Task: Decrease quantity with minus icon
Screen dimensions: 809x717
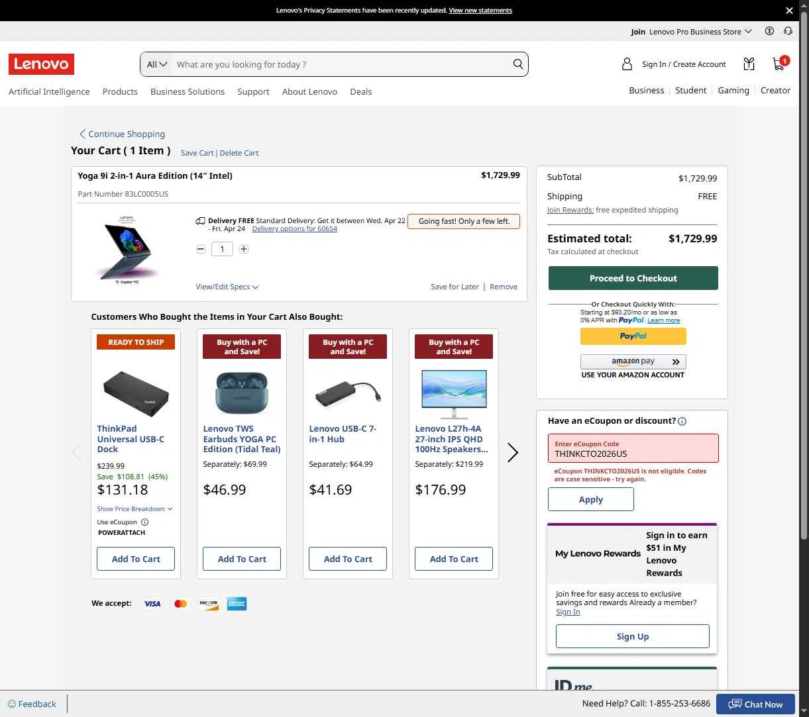Action: [x=201, y=249]
